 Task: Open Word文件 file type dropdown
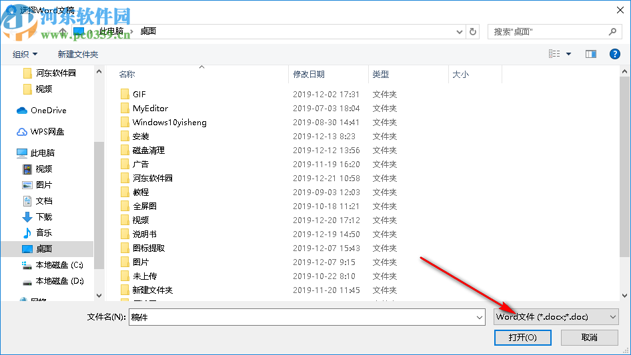click(x=556, y=317)
